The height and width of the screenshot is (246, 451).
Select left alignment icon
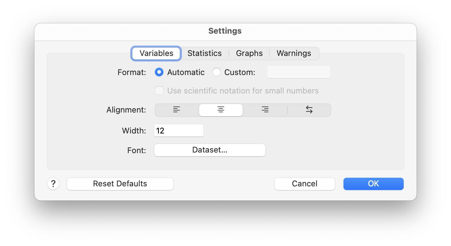[x=177, y=110]
